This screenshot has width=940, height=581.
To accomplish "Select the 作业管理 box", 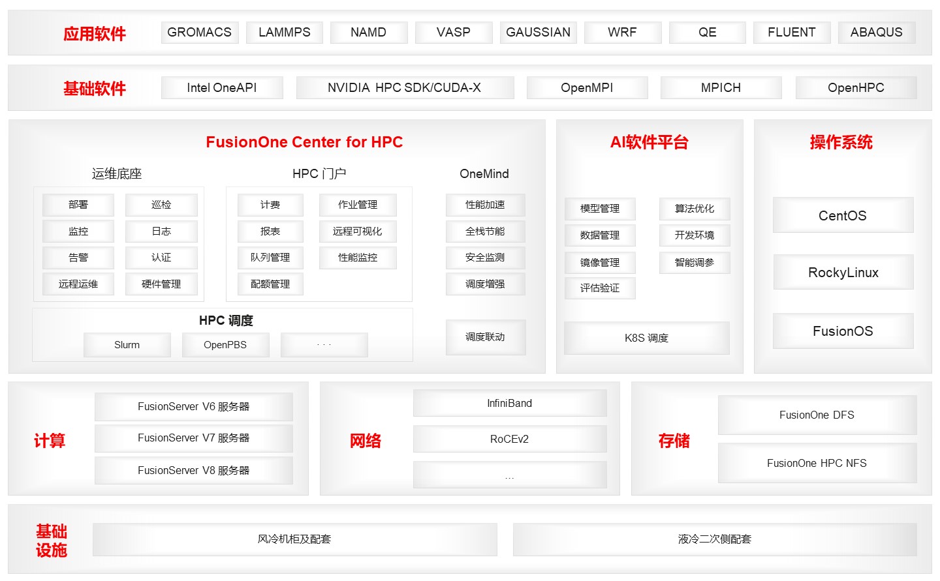I will (358, 205).
